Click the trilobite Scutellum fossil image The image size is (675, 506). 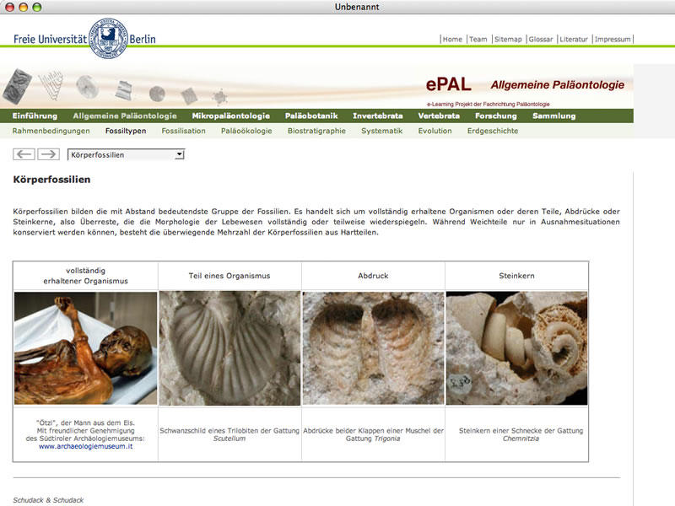click(x=229, y=348)
